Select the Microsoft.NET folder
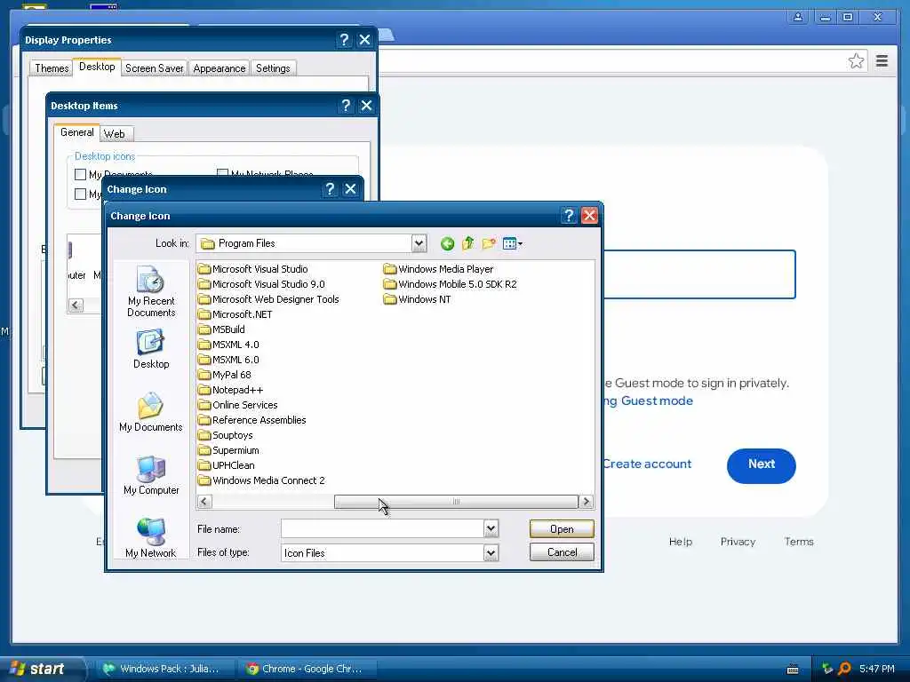910x682 pixels. point(235,314)
